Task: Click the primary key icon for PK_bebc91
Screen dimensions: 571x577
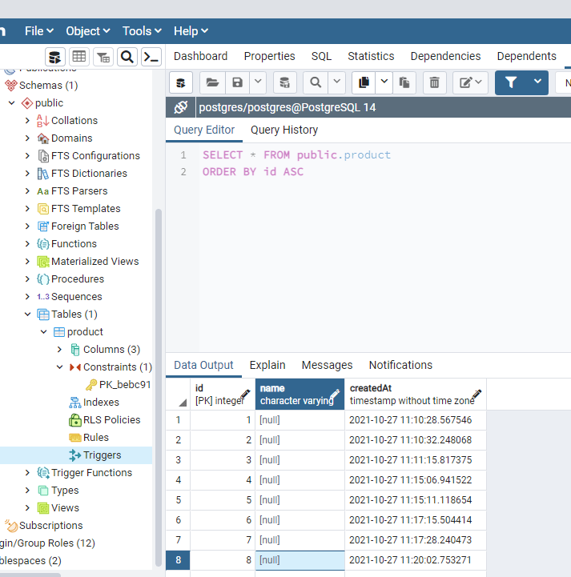Action: coord(91,385)
